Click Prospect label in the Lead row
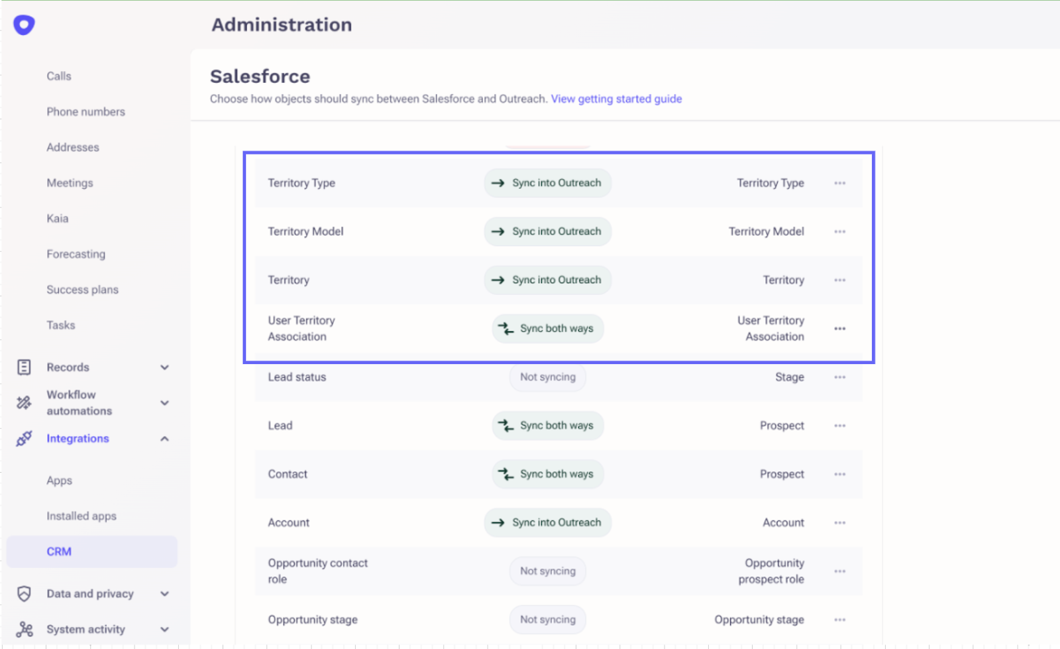 782,426
